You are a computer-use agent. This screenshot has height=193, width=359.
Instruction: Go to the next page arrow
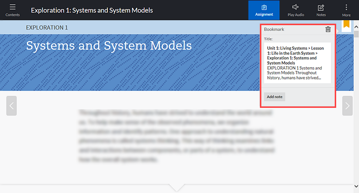[347, 106]
